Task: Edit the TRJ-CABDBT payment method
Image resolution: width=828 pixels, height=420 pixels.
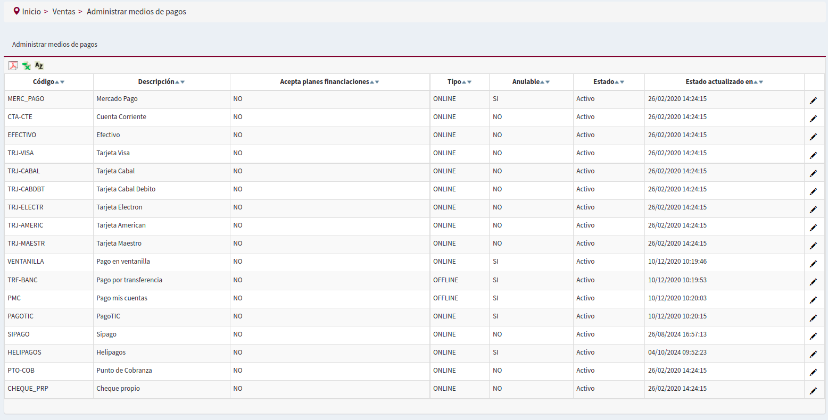Action: [813, 191]
